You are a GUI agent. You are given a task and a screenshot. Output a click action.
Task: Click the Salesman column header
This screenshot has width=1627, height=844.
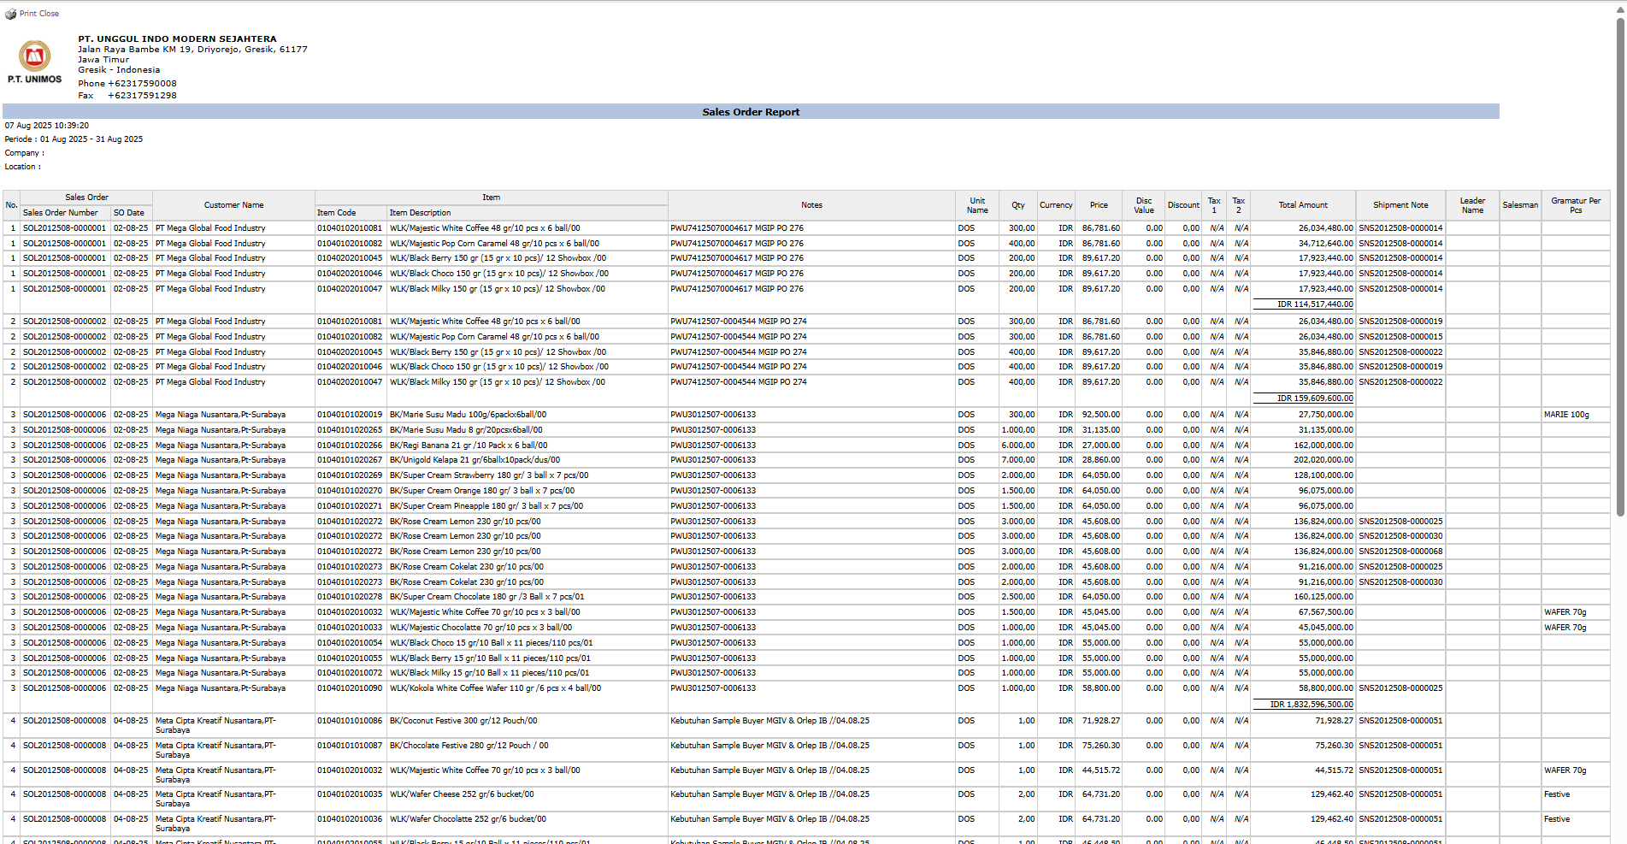1519,205
